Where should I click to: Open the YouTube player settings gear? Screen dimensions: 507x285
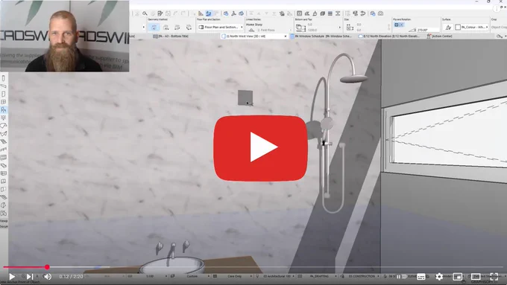439,277
